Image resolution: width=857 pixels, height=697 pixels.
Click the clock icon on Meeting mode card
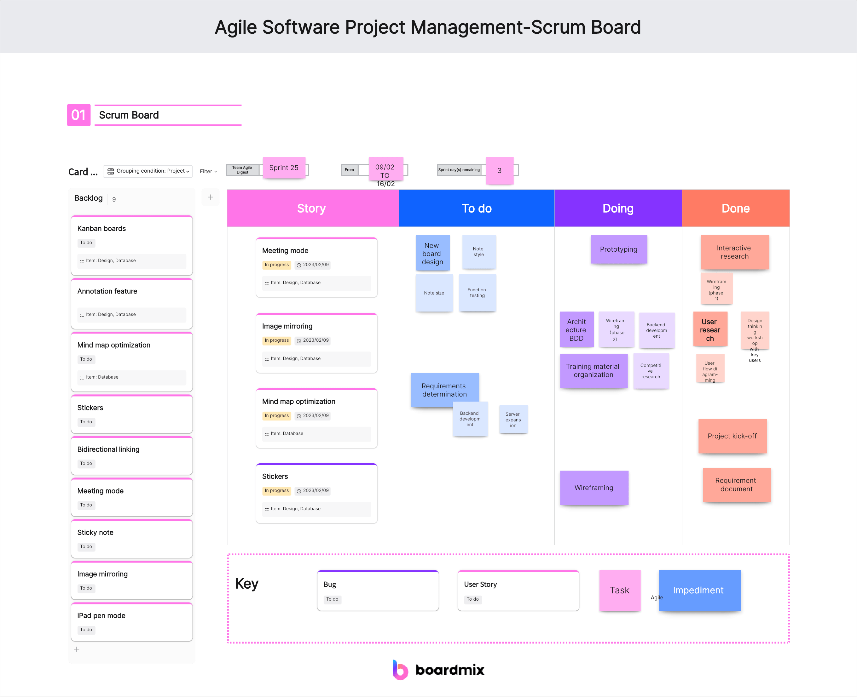click(x=298, y=265)
